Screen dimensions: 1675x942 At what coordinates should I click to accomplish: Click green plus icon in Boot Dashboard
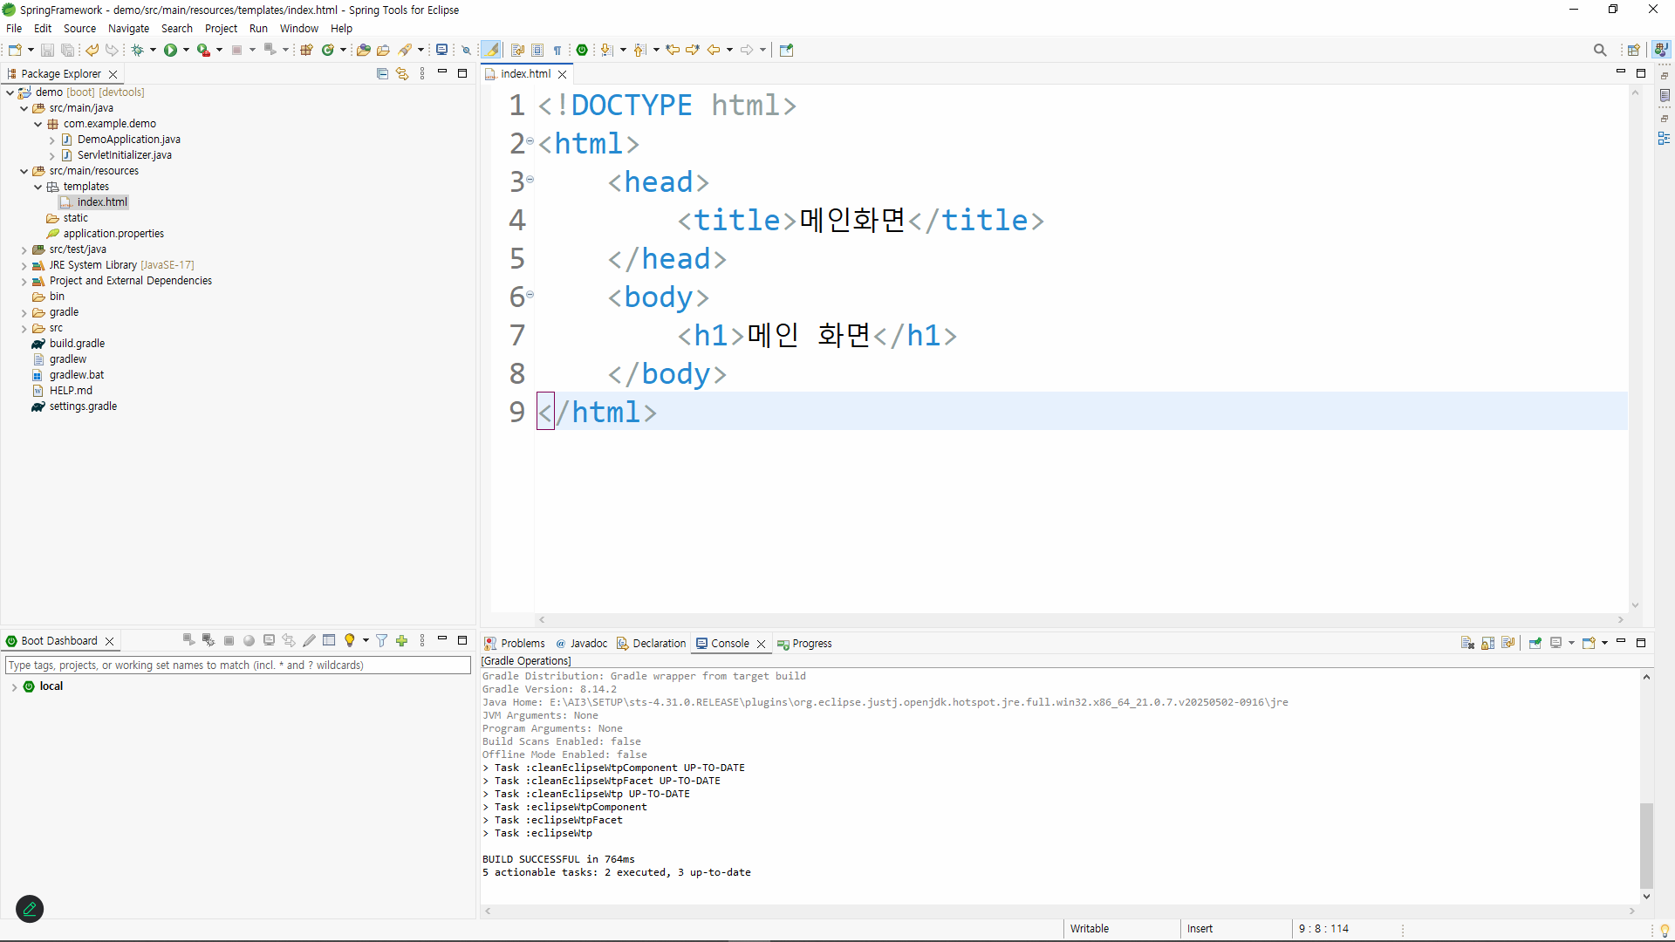[x=402, y=640]
